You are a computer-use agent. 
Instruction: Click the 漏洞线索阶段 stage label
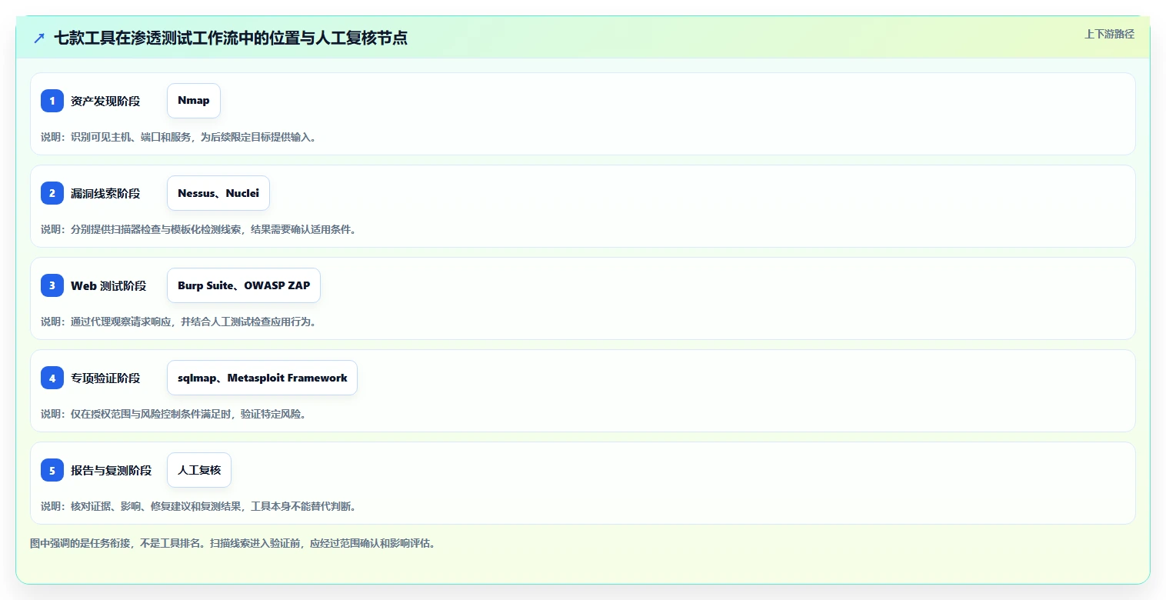click(x=105, y=193)
